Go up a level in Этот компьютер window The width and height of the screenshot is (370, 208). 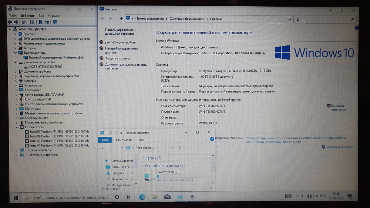point(122,148)
